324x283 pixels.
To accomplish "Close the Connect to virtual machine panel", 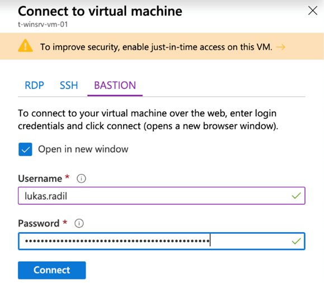I will [x=312, y=11].
